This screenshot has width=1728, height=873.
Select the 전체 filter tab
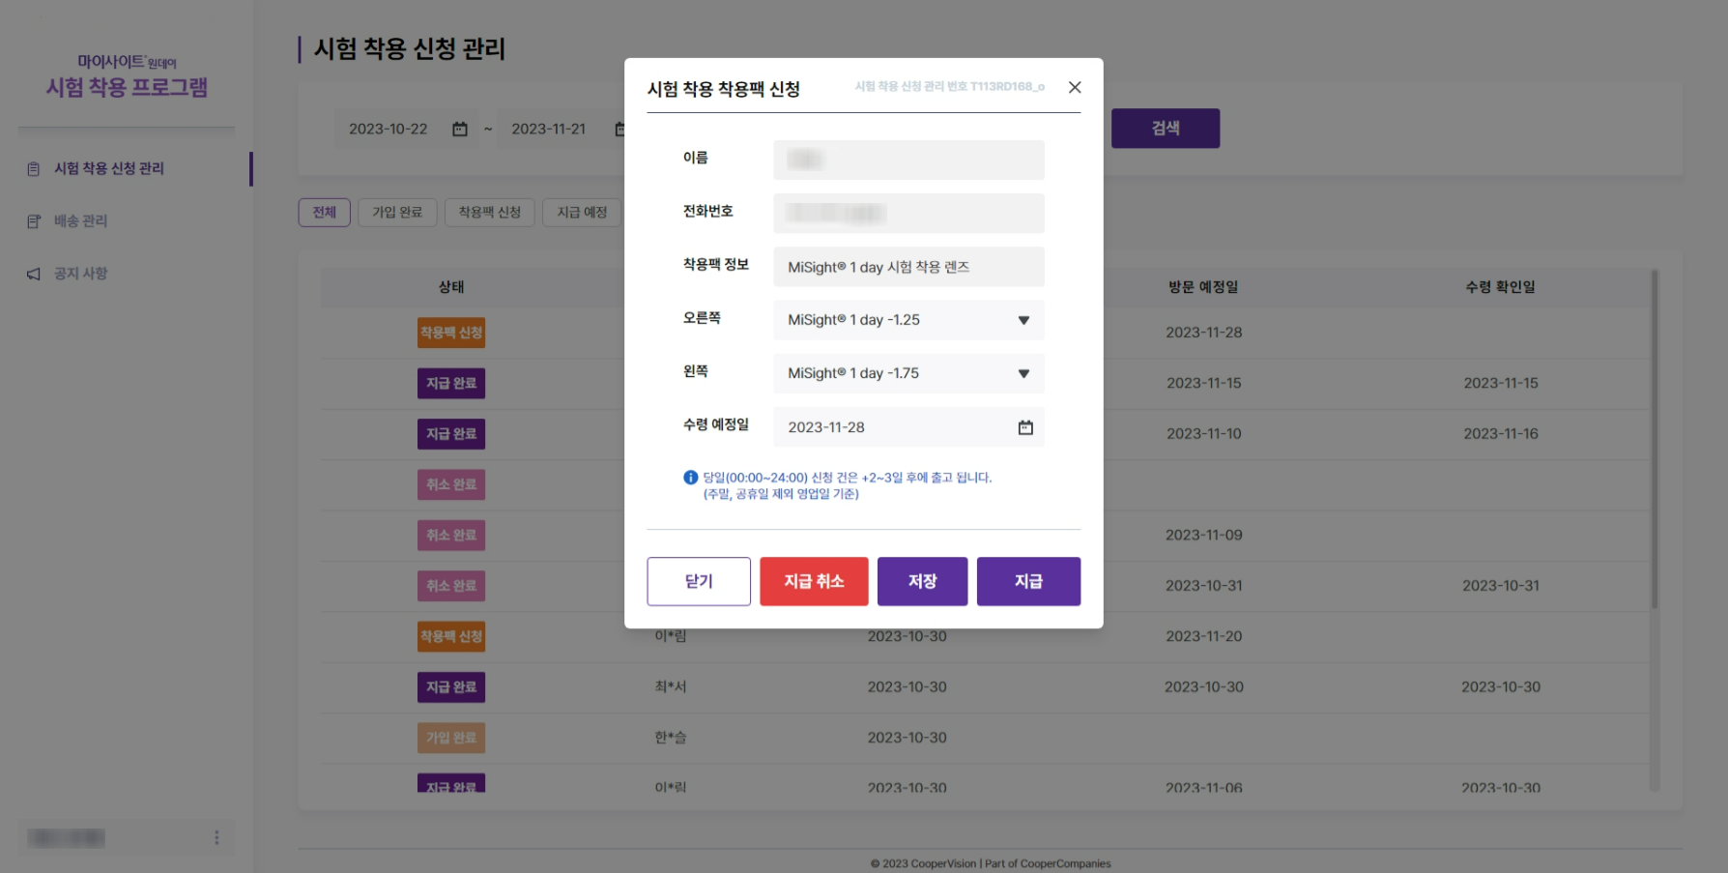[324, 213]
